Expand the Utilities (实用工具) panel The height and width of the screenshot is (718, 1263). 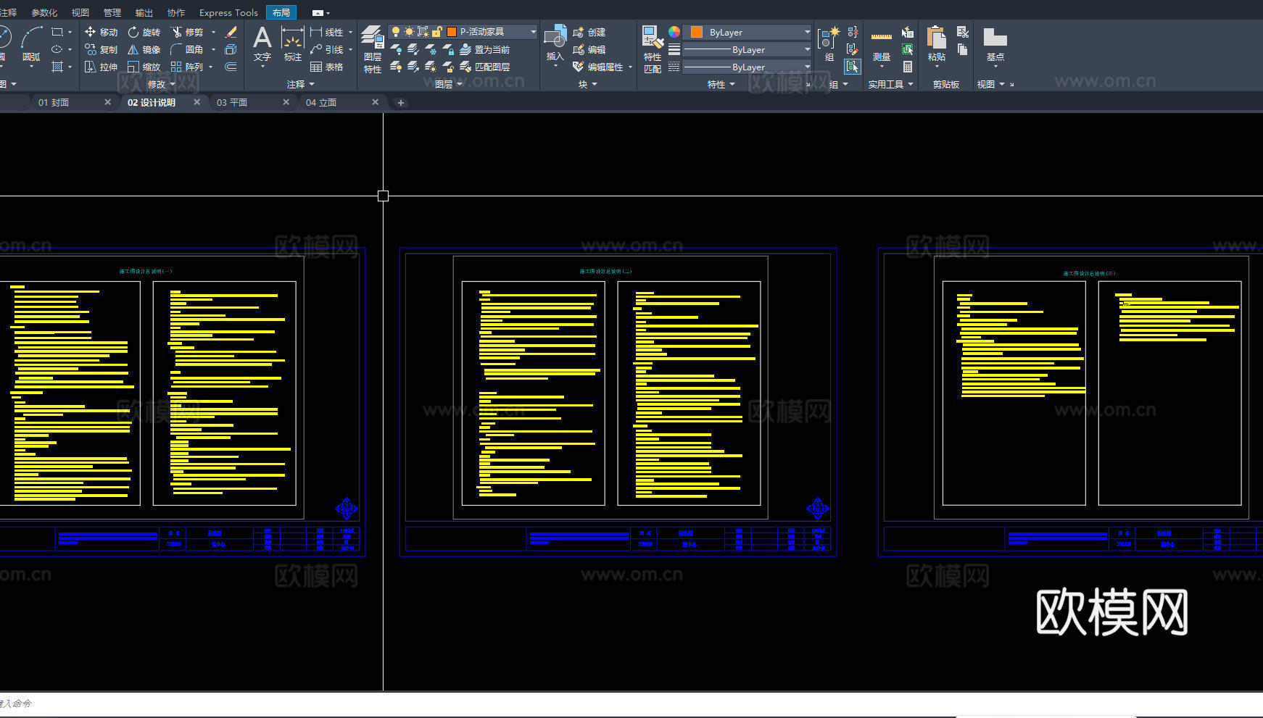(890, 84)
